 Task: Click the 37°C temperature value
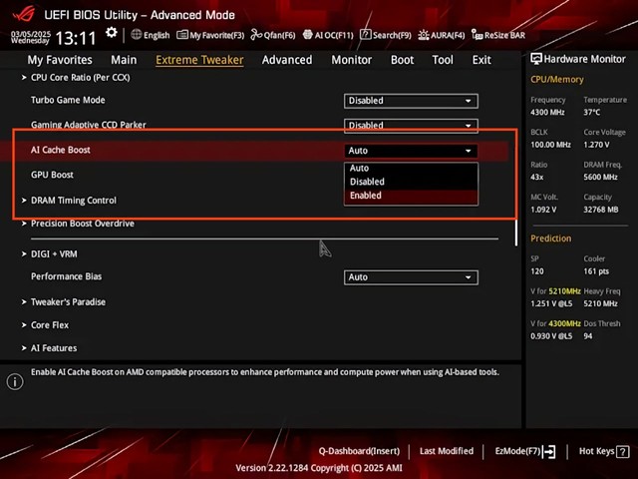pyautogui.click(x=592, y=112)
